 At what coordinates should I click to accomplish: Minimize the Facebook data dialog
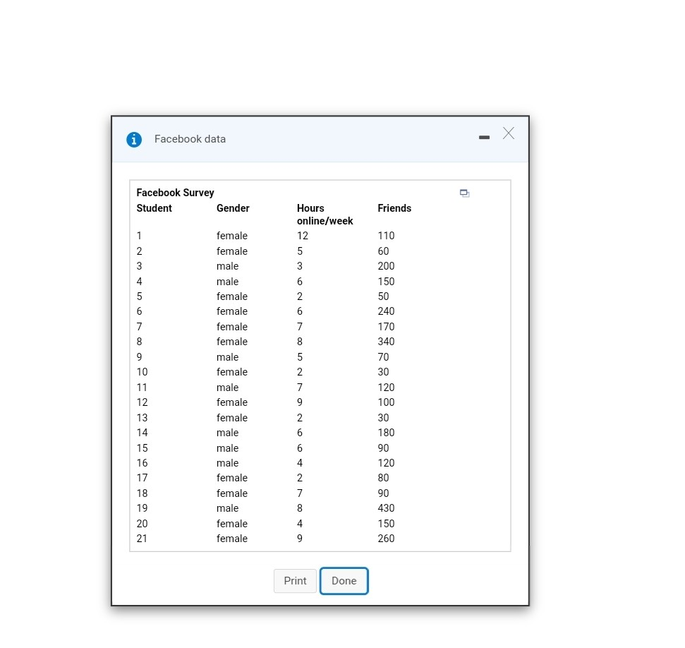pos(484,138)
